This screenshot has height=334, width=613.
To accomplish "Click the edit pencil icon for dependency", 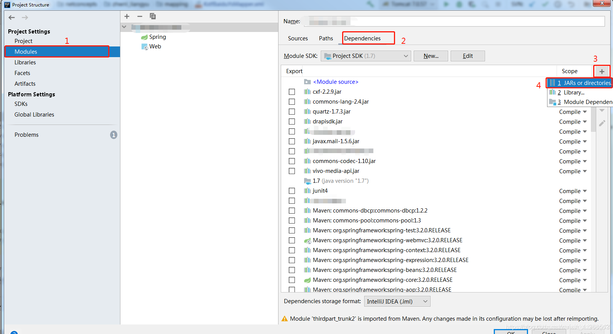I will [x=602, y=123].
